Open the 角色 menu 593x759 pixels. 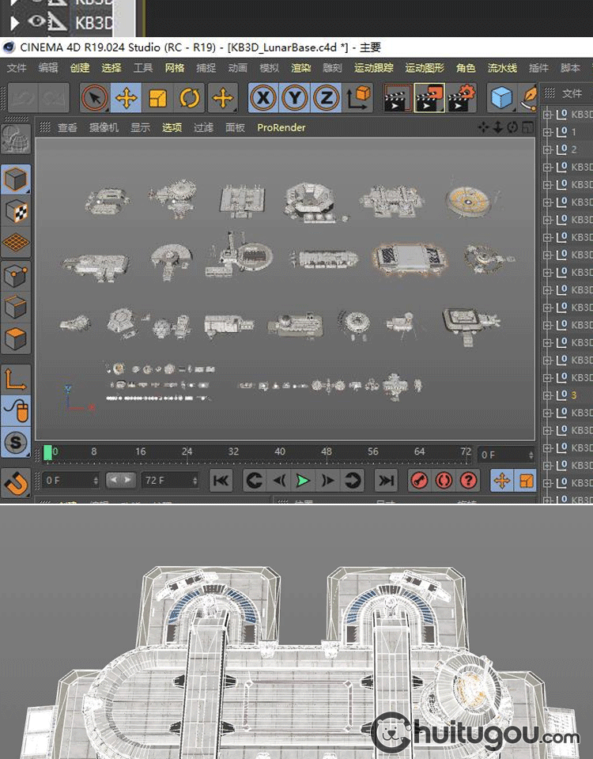coord(466,68)
